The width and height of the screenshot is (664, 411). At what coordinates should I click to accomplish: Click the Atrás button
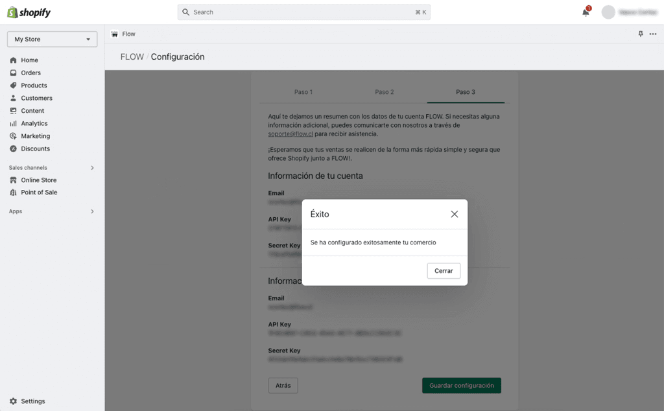click(x=283, y=386)
